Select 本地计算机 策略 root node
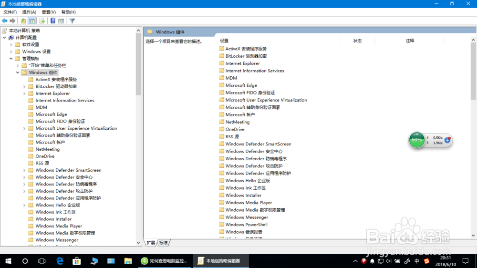The image size is (477, 268). coord(24,31)
